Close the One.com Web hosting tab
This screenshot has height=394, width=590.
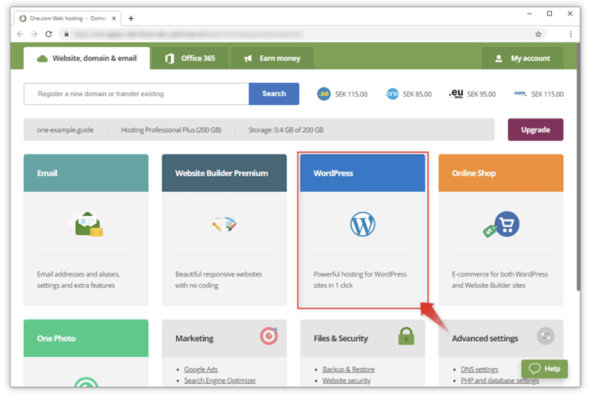point(114,18)
